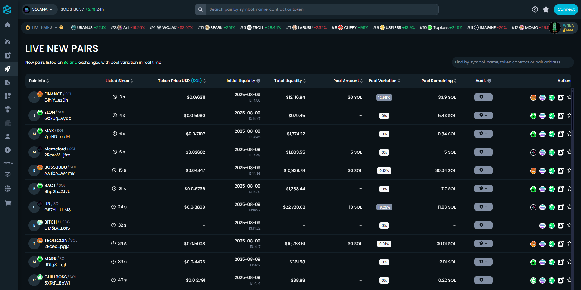Expand the HOT PAIRS chevron
The image size is (581, 290).
click(56, 27)
